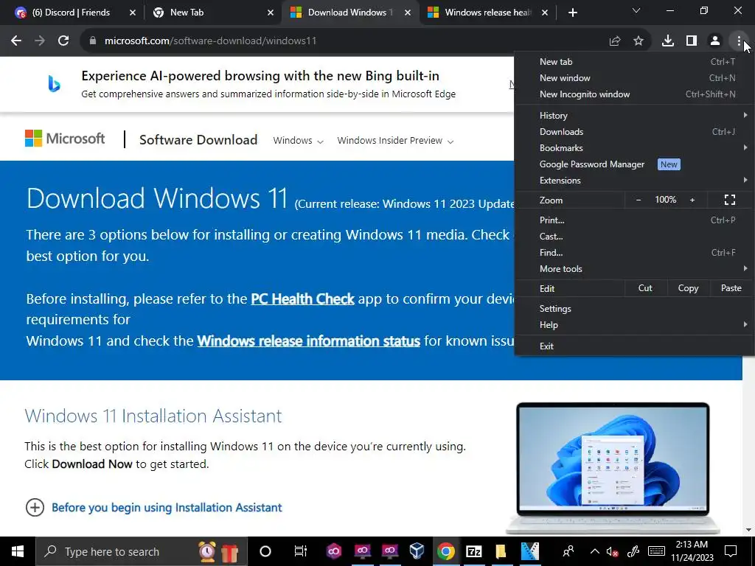Viewport: 755px width, 566px height.
Task: Open VirtualBox cube icon on taskbar
Action: [x=417, y=551]
